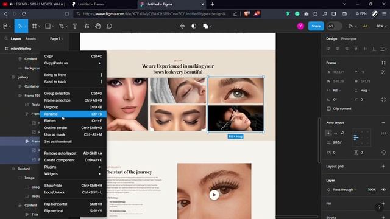Open the vertical resizing Hug dropdown
Viewport: 390px width, 219px height.
(366, 91)
